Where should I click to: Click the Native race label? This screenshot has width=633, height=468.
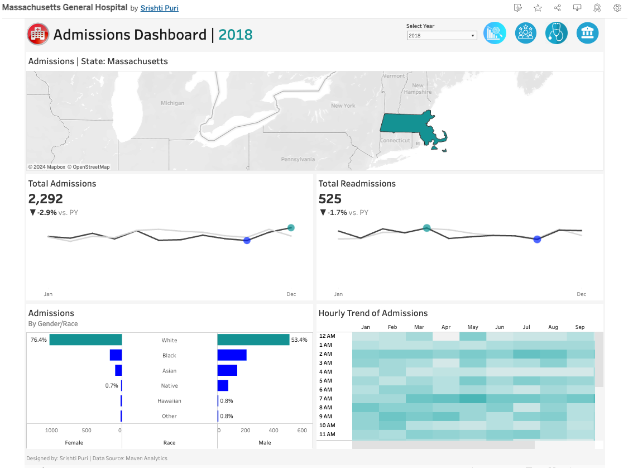(170, 386)
